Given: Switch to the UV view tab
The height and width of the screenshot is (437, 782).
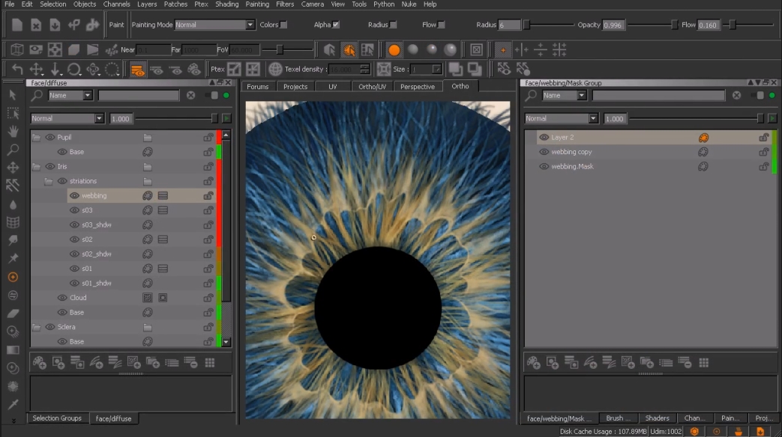Looking at the screenshot, I should [x=333, y=87].
